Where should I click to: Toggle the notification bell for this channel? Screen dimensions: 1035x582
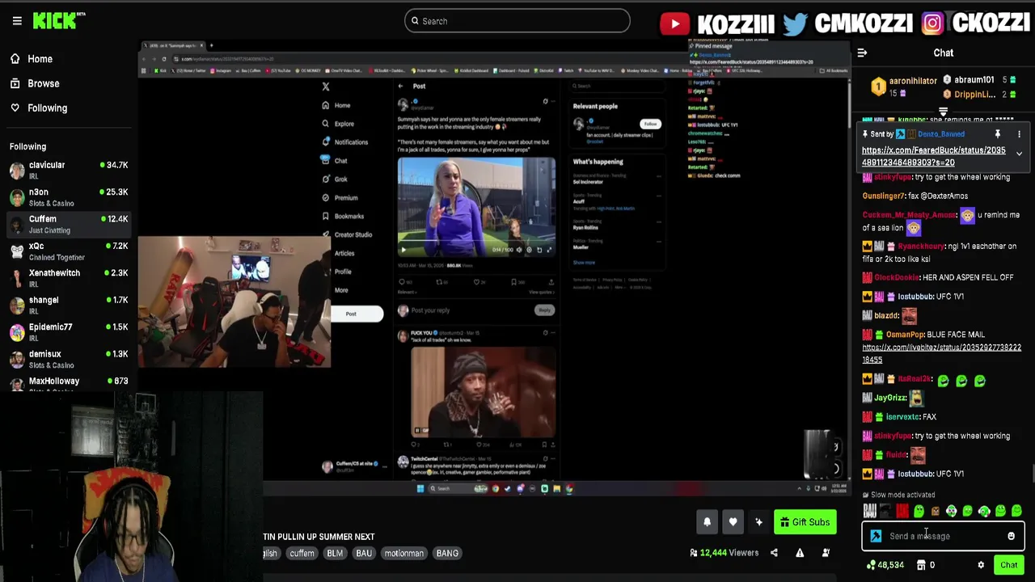point(707,522)
